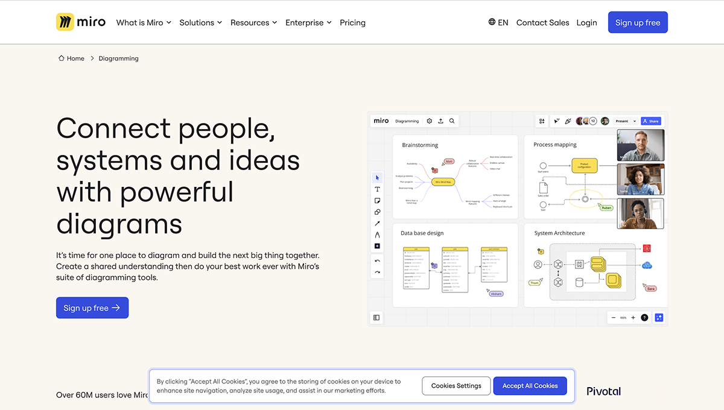Open the frames panel icon at bottom-left of the board
The width and height of the screenshot is (724, 410).
pos(376,318)
